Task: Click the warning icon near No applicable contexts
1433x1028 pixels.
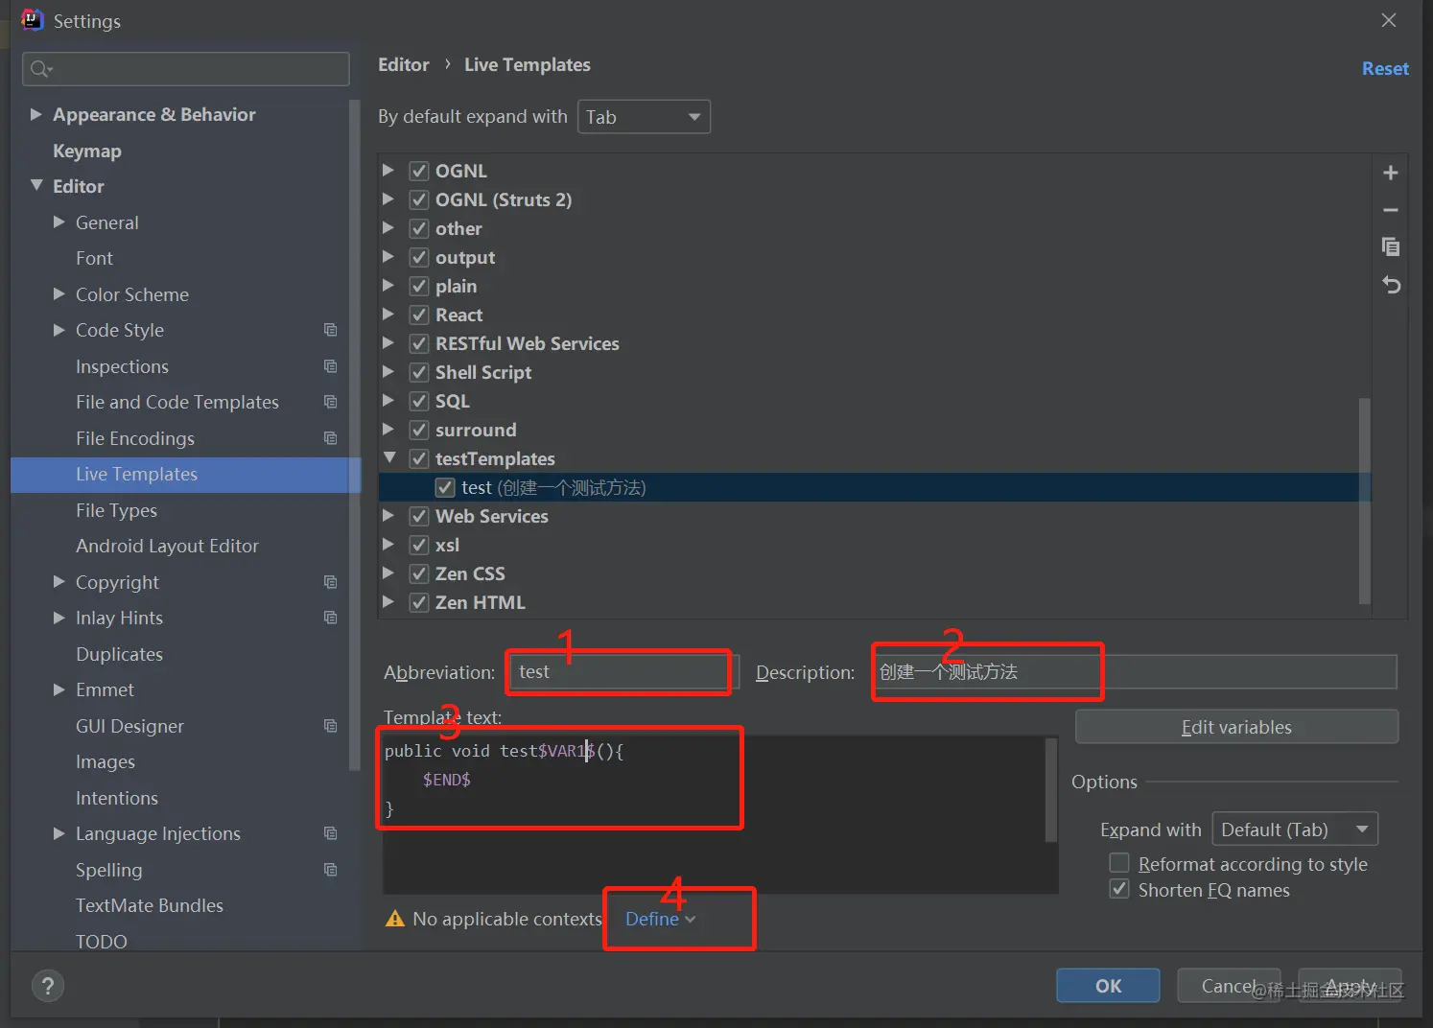Action: click(x=394, y=919)
